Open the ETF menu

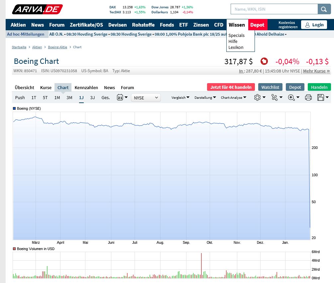pos(183,25)
